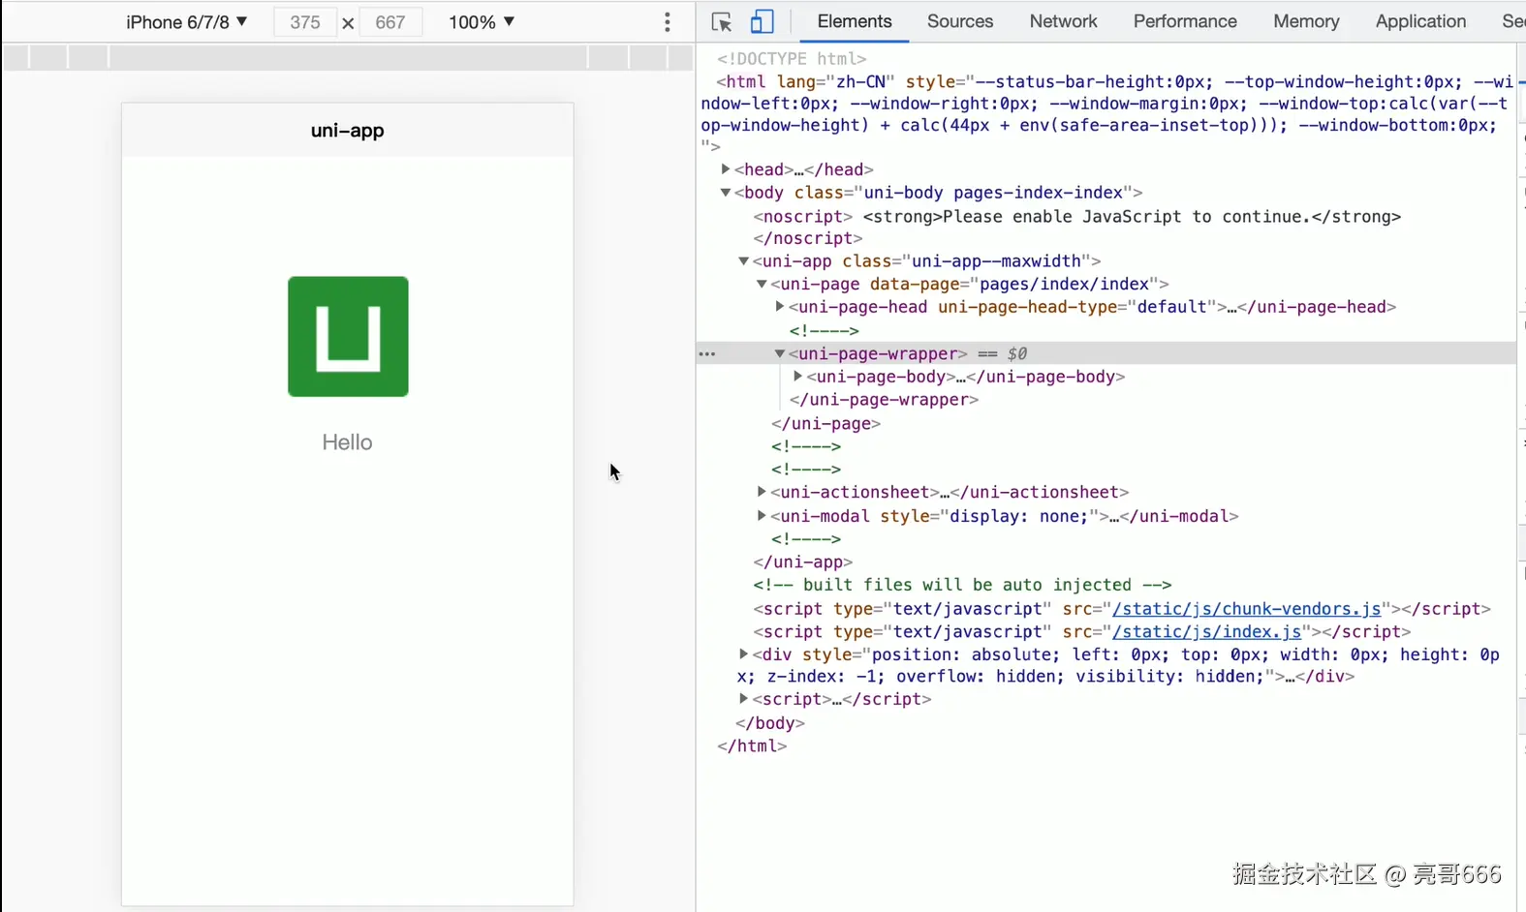This screenshot has width=1526, height=912.
Task: Select the 'built files will be auto injected' comment
Action: [x=962, y=586]
